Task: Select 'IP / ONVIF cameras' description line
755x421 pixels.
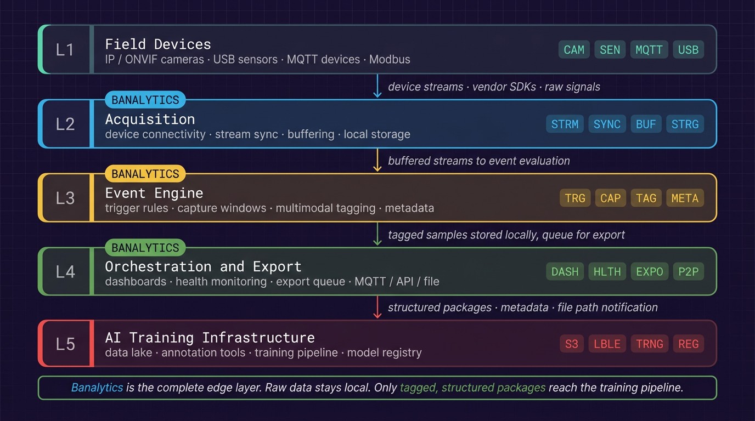Action: click(257, 59)
